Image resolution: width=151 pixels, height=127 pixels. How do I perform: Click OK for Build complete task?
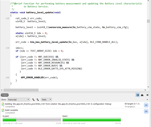click(x=146, y=111)
